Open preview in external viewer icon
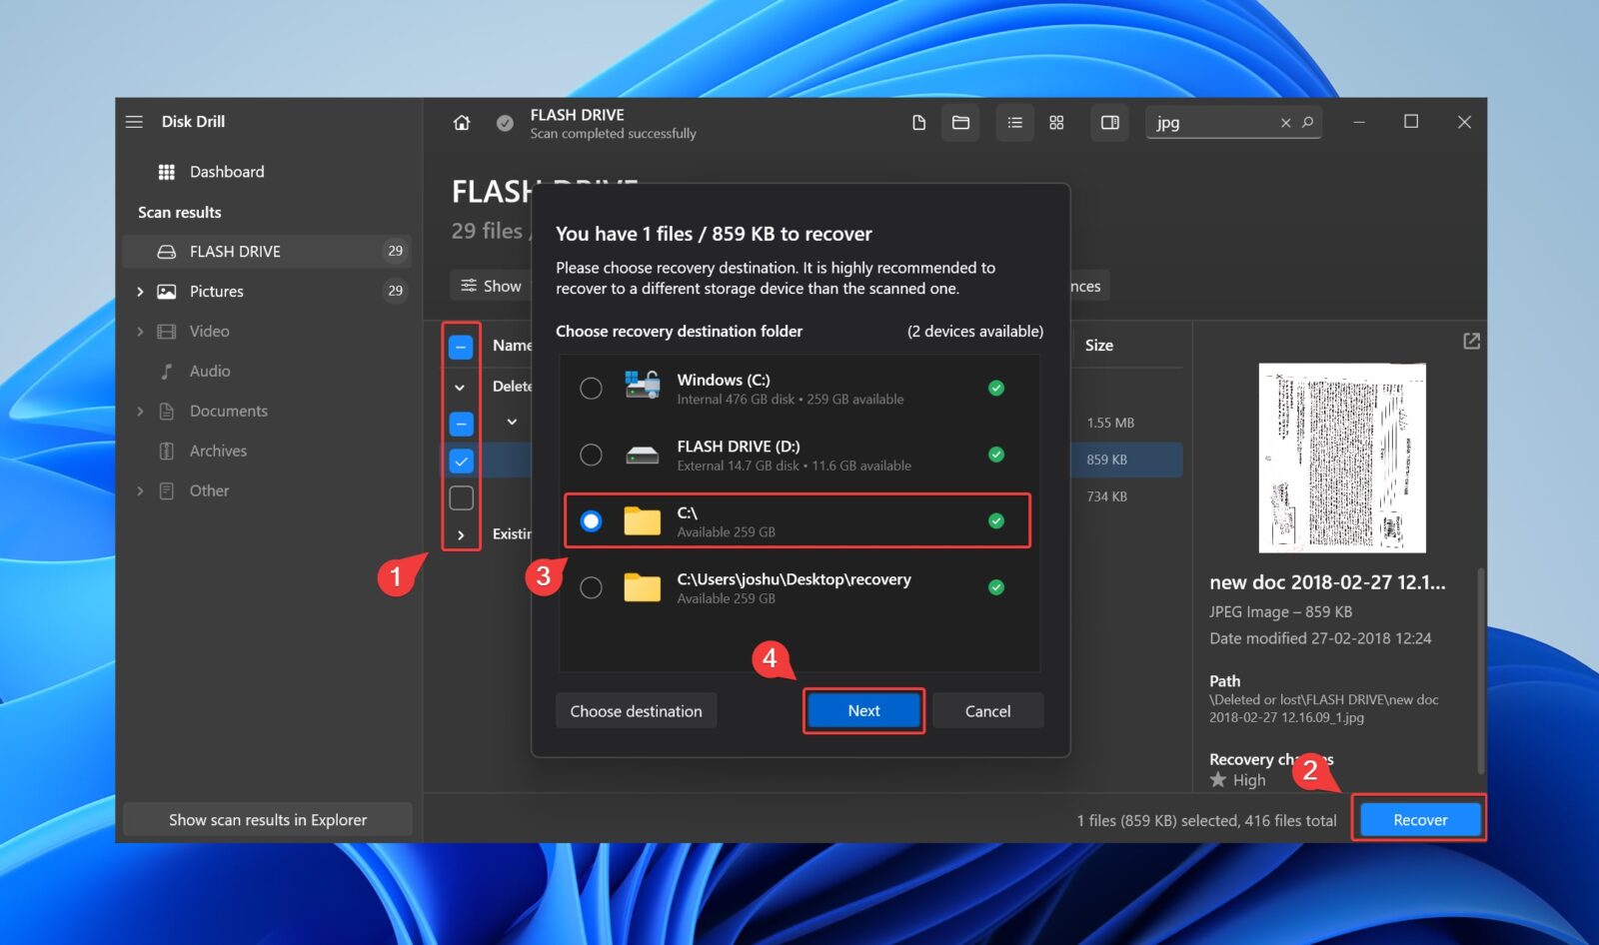The width and height of the screenshot is (1599, 945). pyautogui.click(x=1471, y=341)
